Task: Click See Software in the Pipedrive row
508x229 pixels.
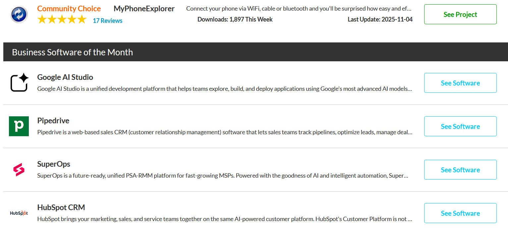Action: 460,126
